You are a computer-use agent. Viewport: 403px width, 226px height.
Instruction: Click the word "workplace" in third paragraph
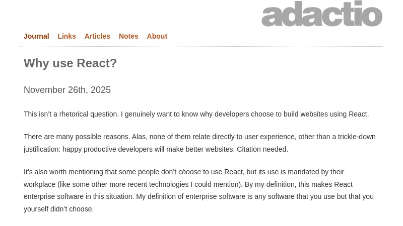pyautogui.click(x=39, y=184)
